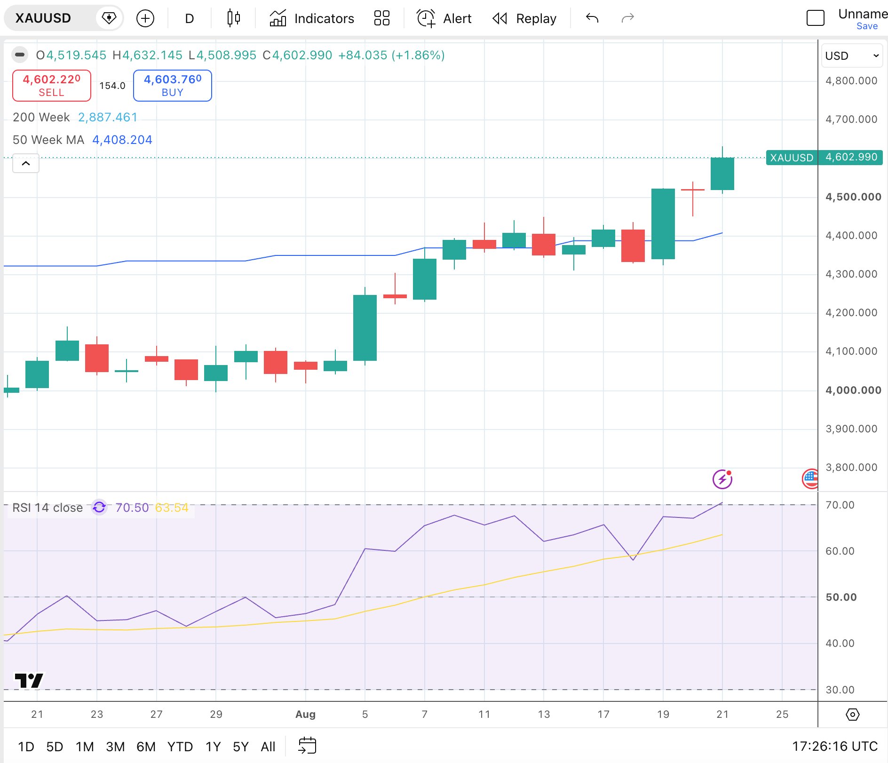The height and width of the screenshot is (763, 888).
Task: Toggle the symbol status minus circle icon
Action: pyautogui.click(x=20, y=55)
